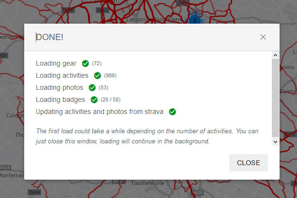The height and width of the screenshot is (198, 297).
Task: Click the CLOSE button
Action: (249, 163)
